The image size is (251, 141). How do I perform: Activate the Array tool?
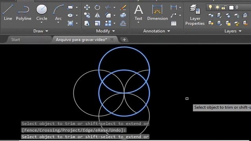coord(108,23)
